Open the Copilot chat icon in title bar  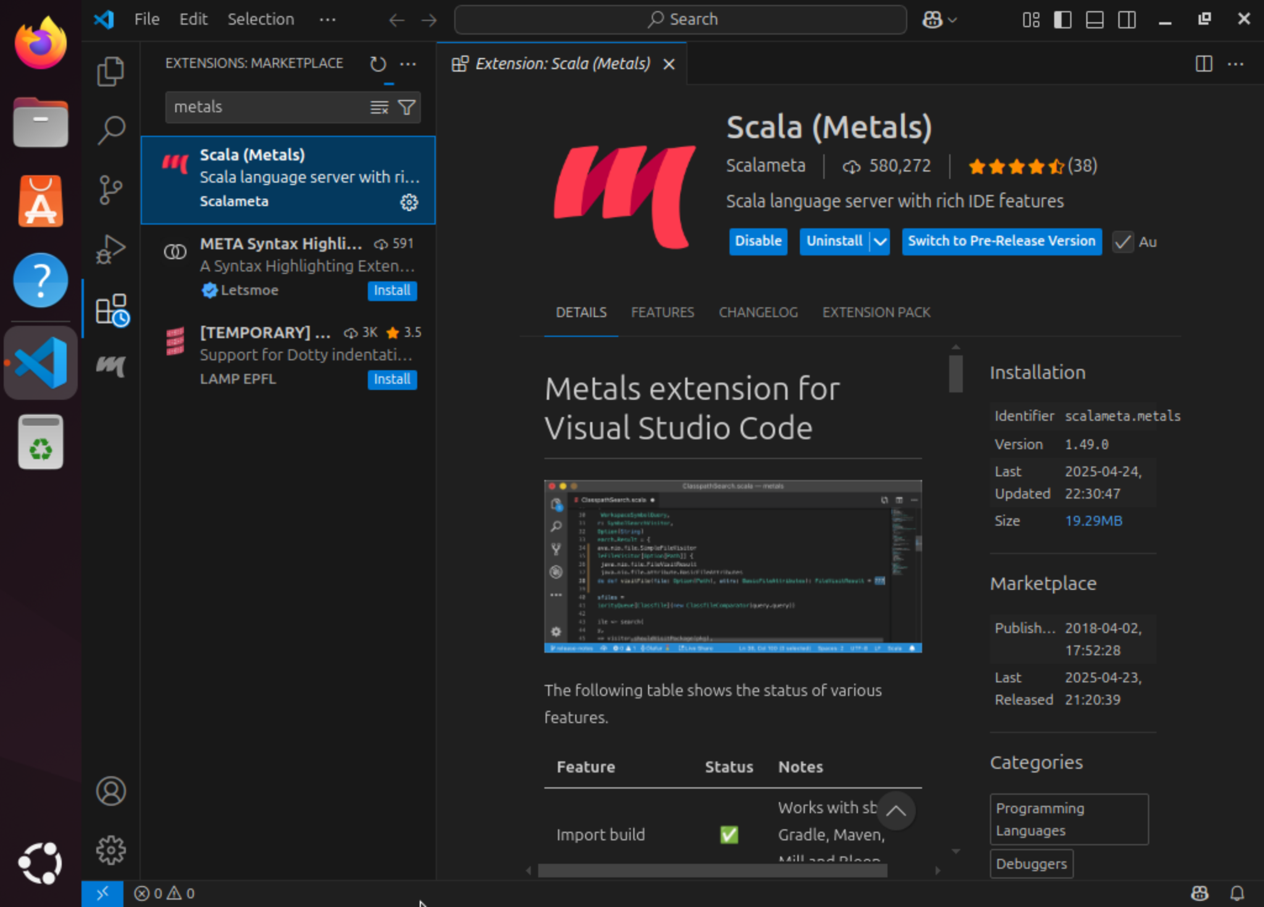click(932, 20)
